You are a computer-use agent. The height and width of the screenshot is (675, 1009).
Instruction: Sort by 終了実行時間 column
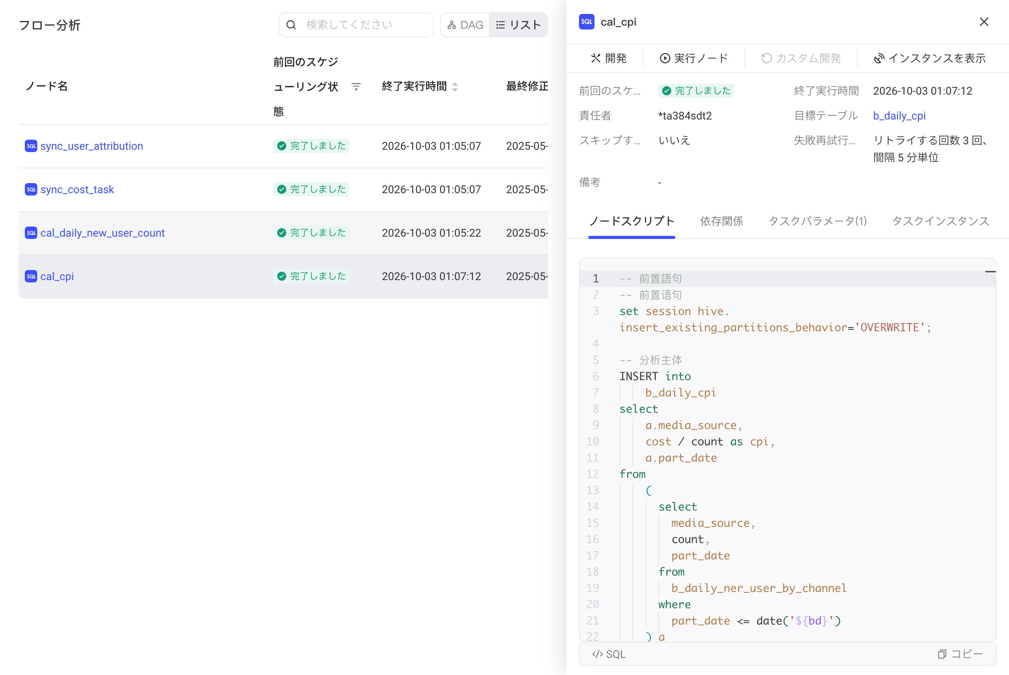455,87
